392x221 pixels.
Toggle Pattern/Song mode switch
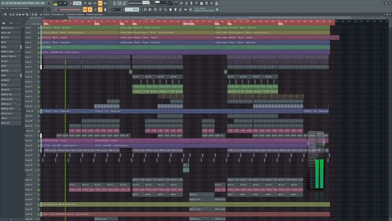tap(55, 3)
